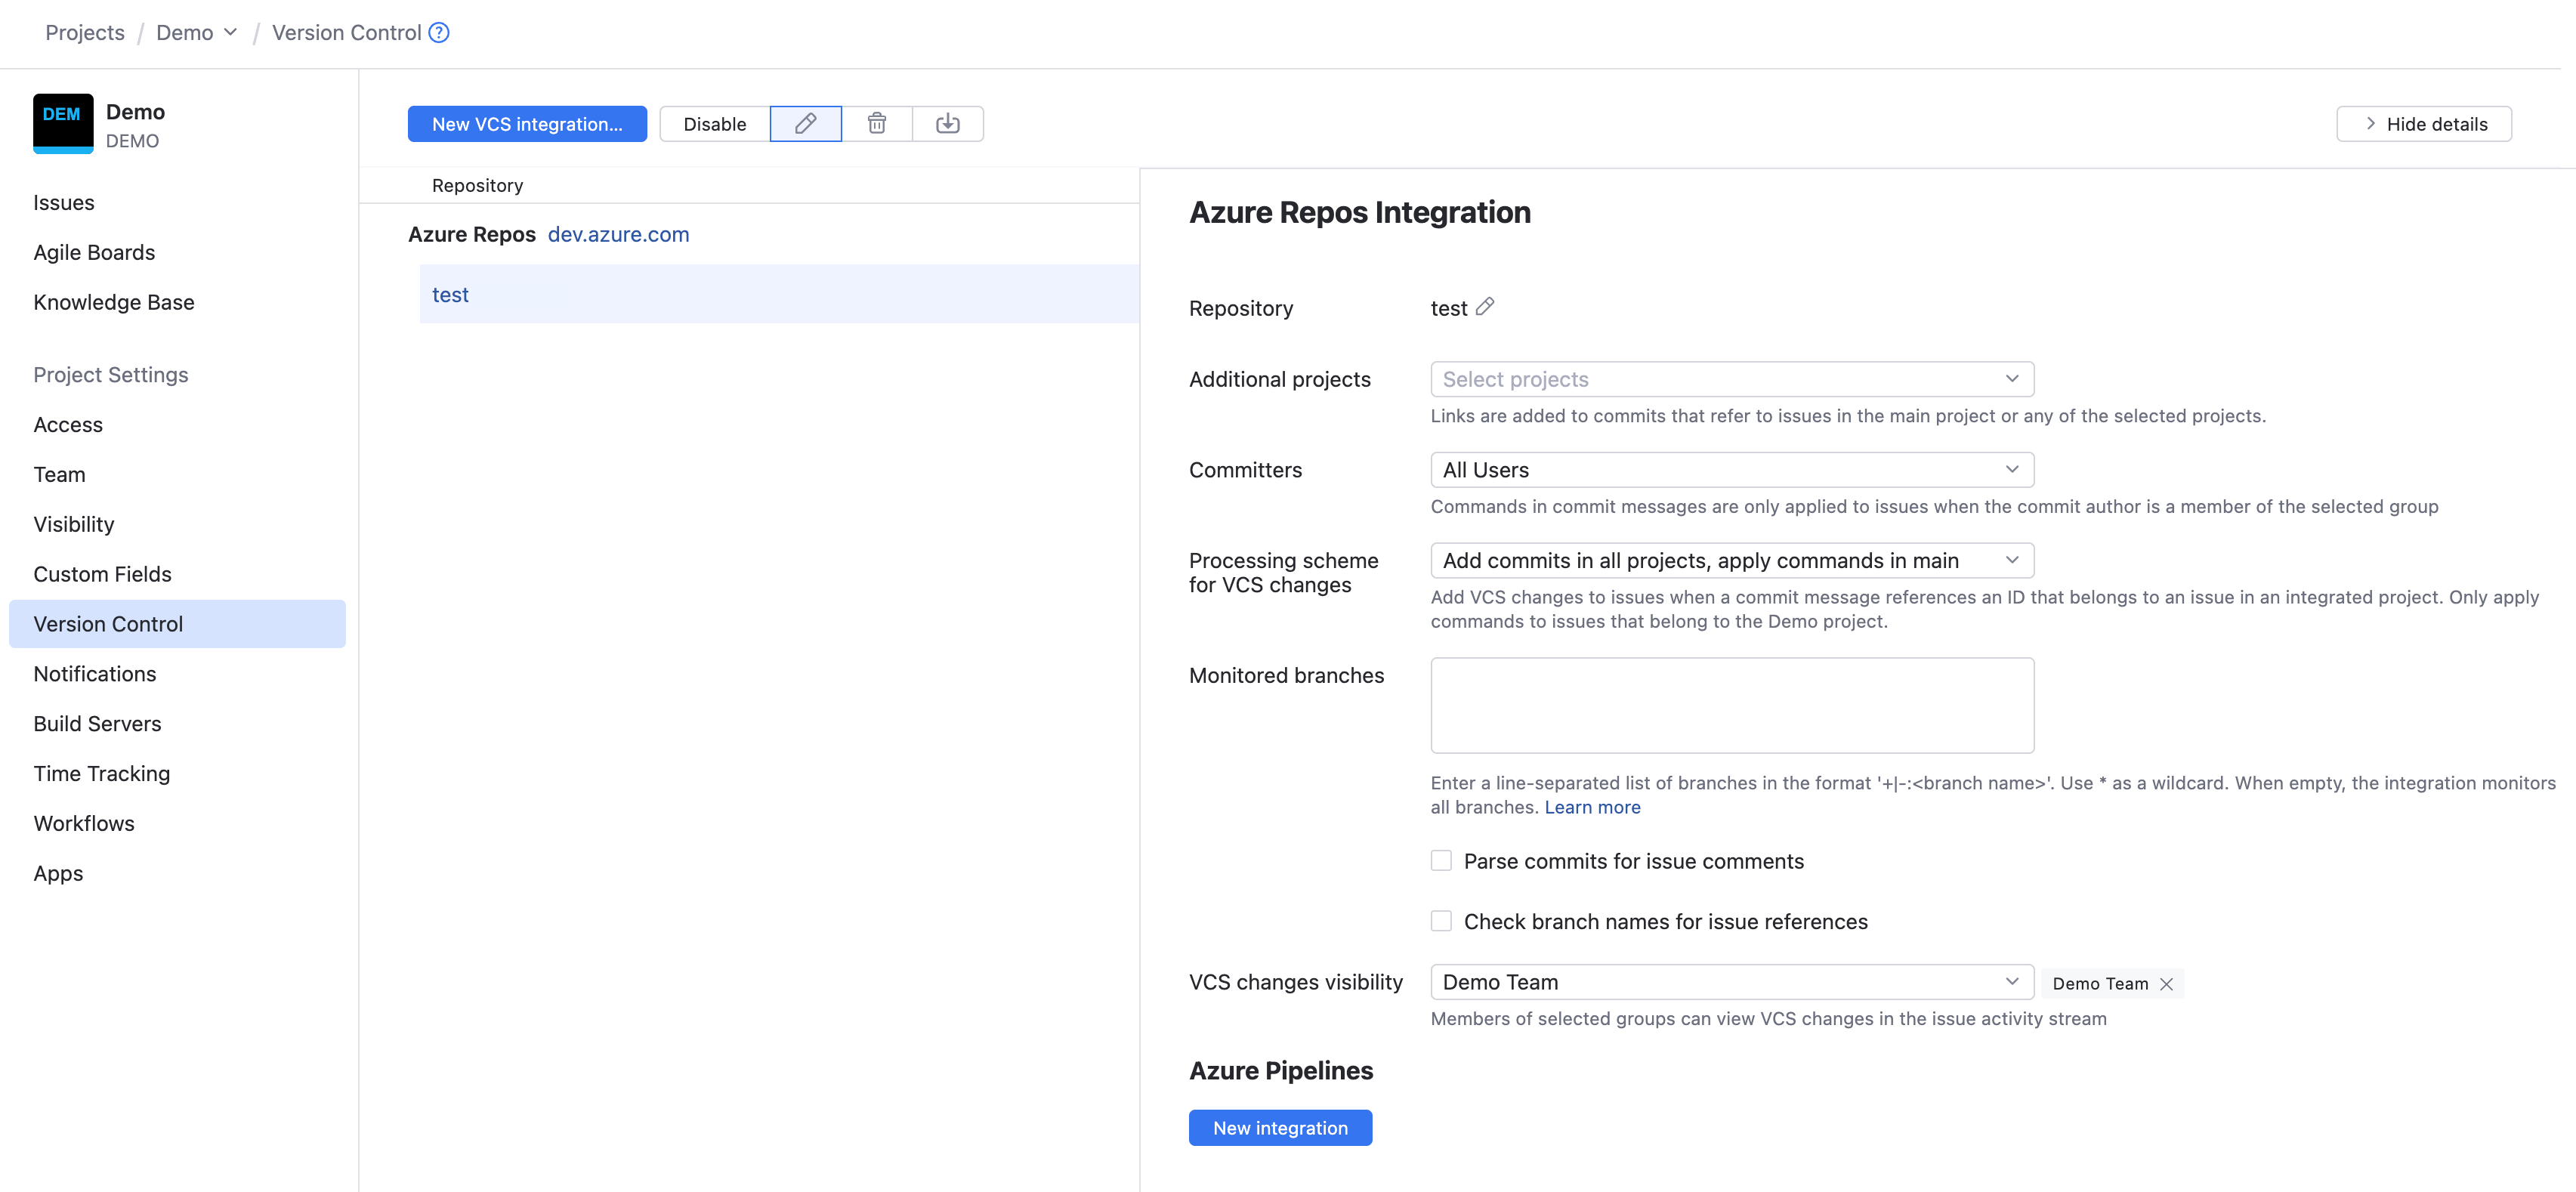Expand the Committers All Users dropdown
This screenshot has width=2576, height=1192.
point(1731,470)
